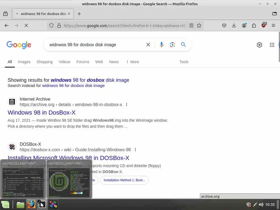Click inside the Google search box
This screenshot has width=280, height=210.
click(x=97, y=45)
